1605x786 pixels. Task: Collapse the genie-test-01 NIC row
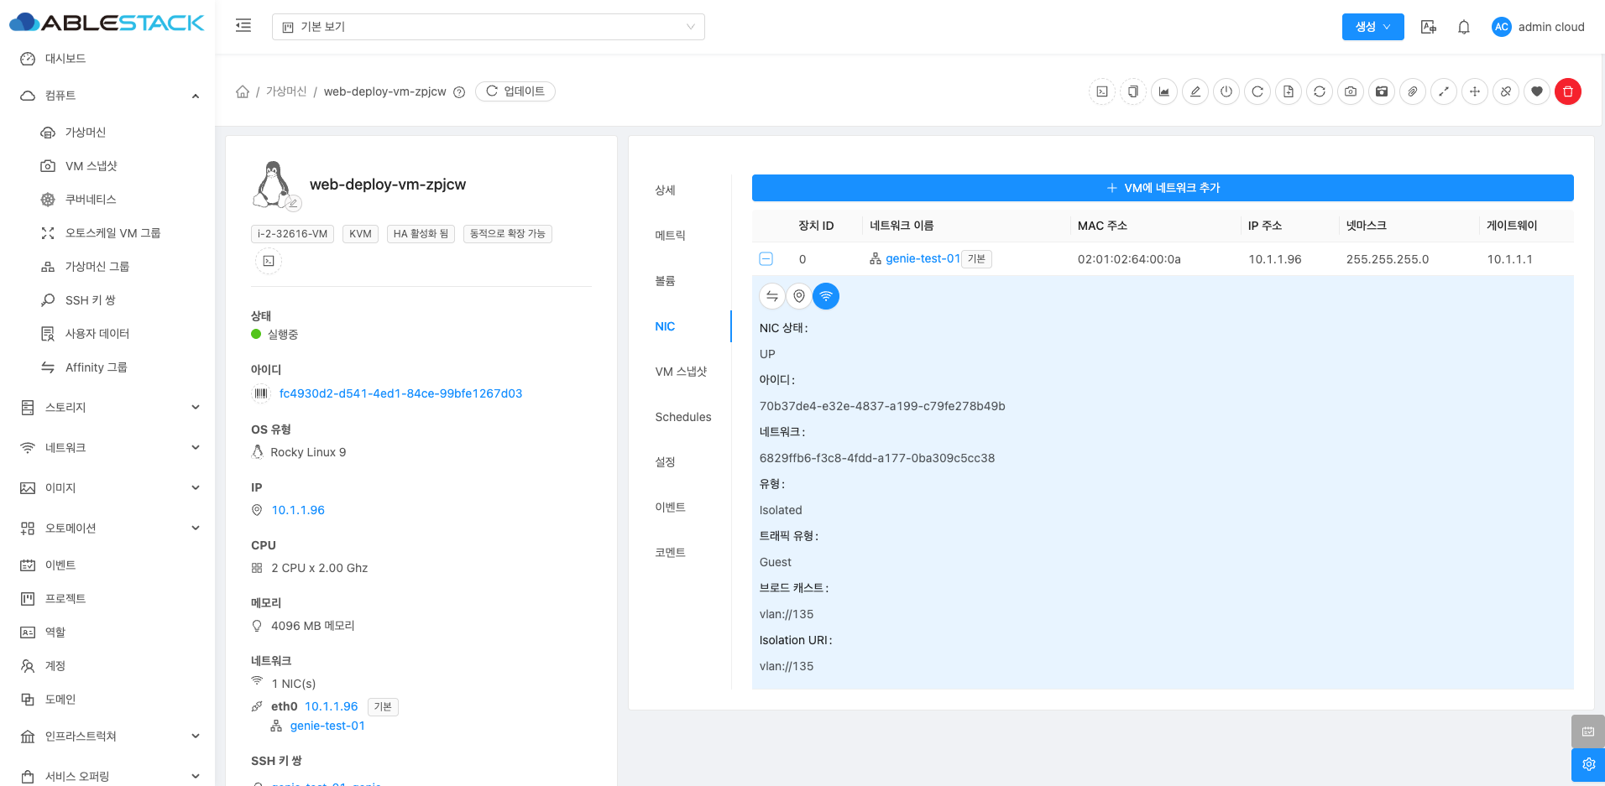point(766,259)
